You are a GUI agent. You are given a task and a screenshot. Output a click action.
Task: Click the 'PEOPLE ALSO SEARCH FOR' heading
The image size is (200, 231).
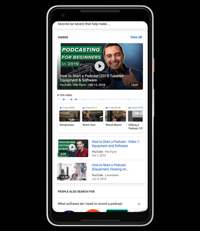(76, 192)
